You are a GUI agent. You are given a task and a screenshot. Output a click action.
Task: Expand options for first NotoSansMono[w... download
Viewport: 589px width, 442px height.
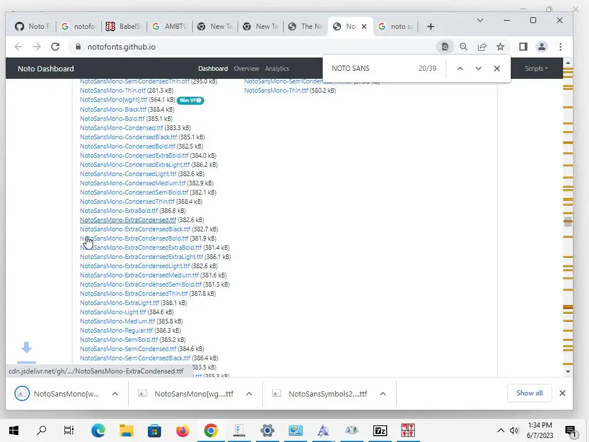[x=115, y=394]
